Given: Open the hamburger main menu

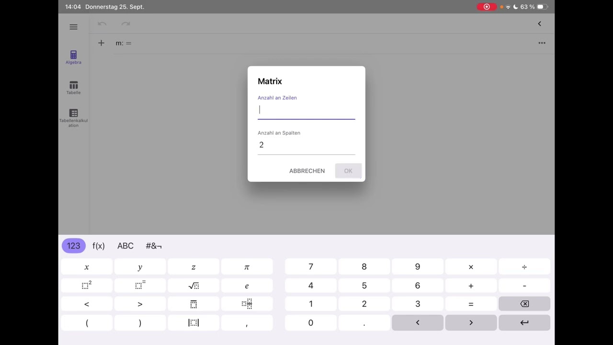Looking at the screenshot, I should tap(73, 27).
